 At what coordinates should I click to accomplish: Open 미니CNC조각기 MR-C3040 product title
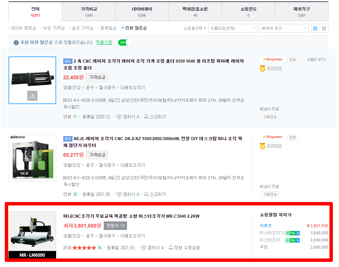(x=131, y=216)
